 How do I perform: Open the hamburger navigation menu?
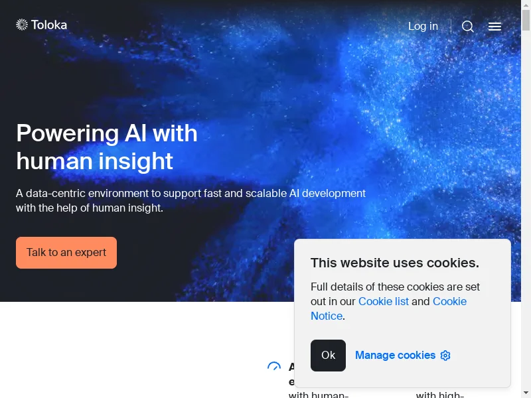tap(494, 27)
